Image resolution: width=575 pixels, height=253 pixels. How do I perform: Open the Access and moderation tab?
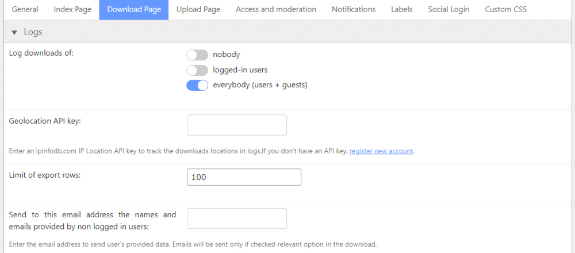[276, 10]
